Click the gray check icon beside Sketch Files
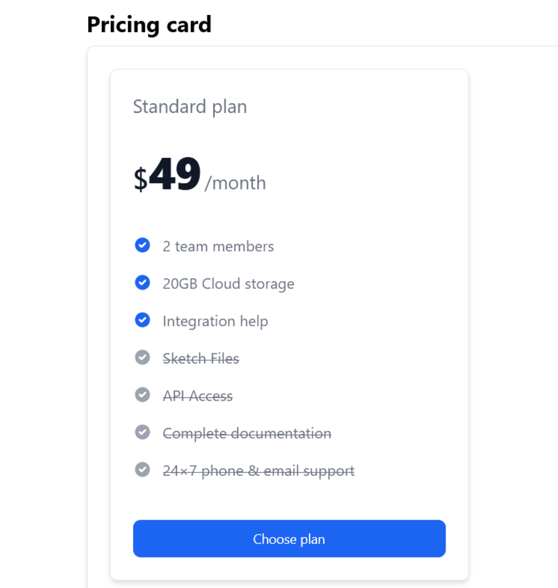This screenshot has width=558, height=588. (x=143, y=358)
